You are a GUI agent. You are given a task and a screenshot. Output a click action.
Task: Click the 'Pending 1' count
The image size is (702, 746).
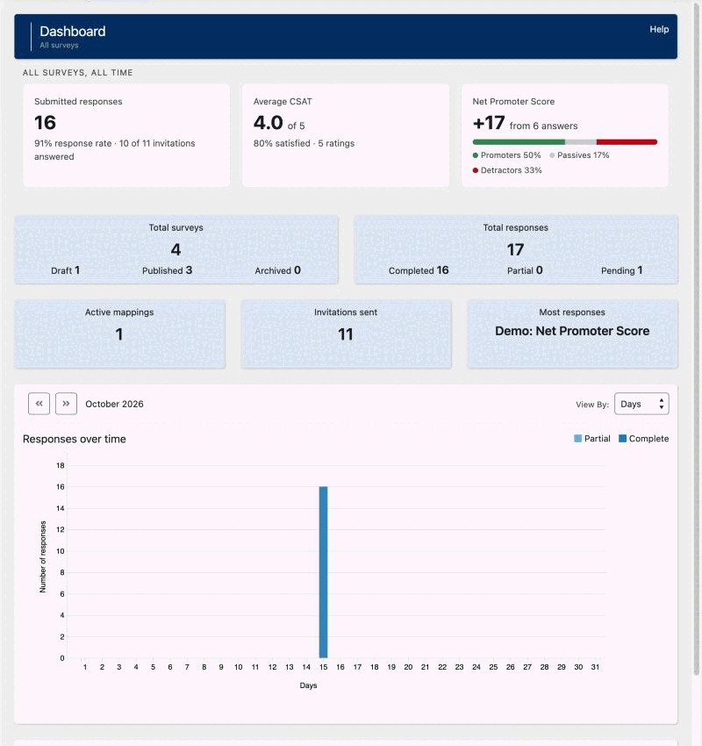point(621,270)
